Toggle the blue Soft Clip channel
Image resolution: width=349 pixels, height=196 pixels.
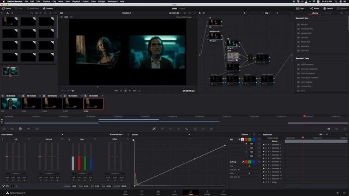[x=253, y=162]
